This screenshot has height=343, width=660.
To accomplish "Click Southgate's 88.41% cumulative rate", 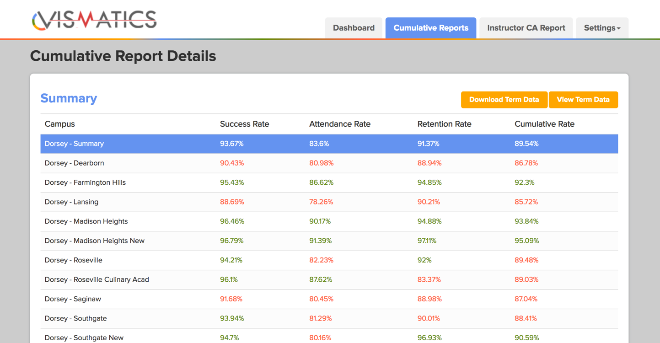I will click(526, 318).
